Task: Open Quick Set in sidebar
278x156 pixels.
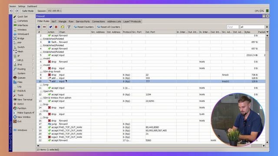Action: [22, 16]
